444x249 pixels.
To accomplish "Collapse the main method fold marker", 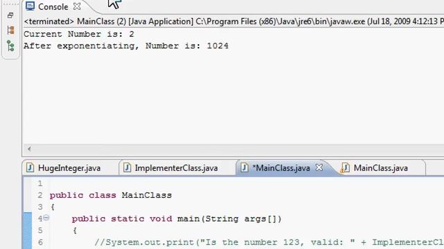I will 46,218.
